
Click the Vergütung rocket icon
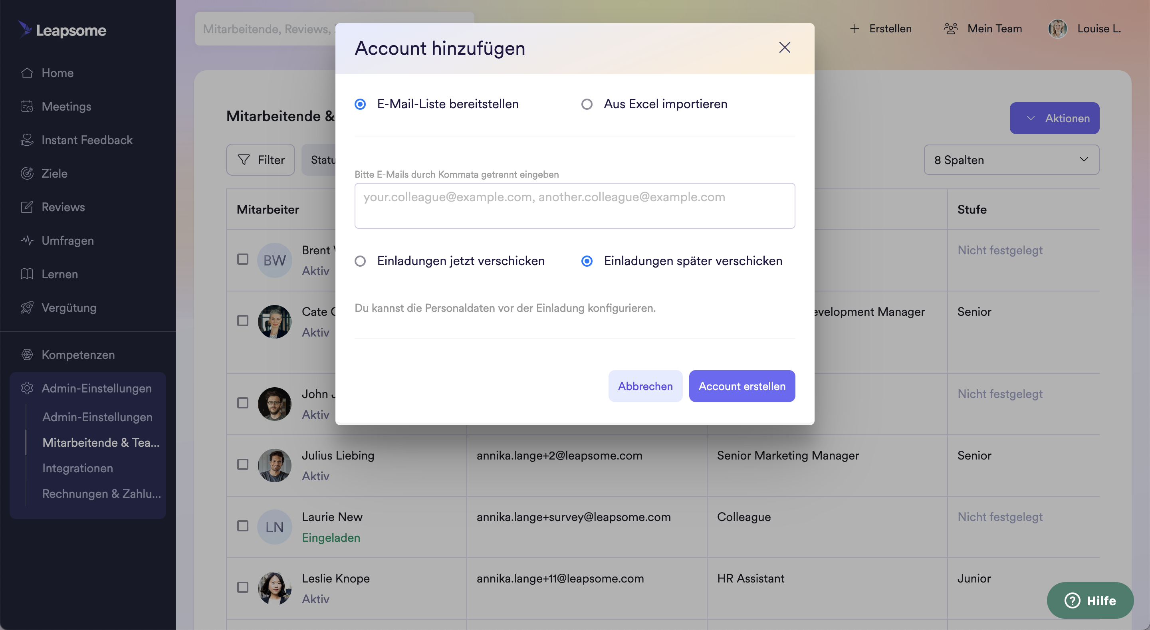click(x=27, y=307)
